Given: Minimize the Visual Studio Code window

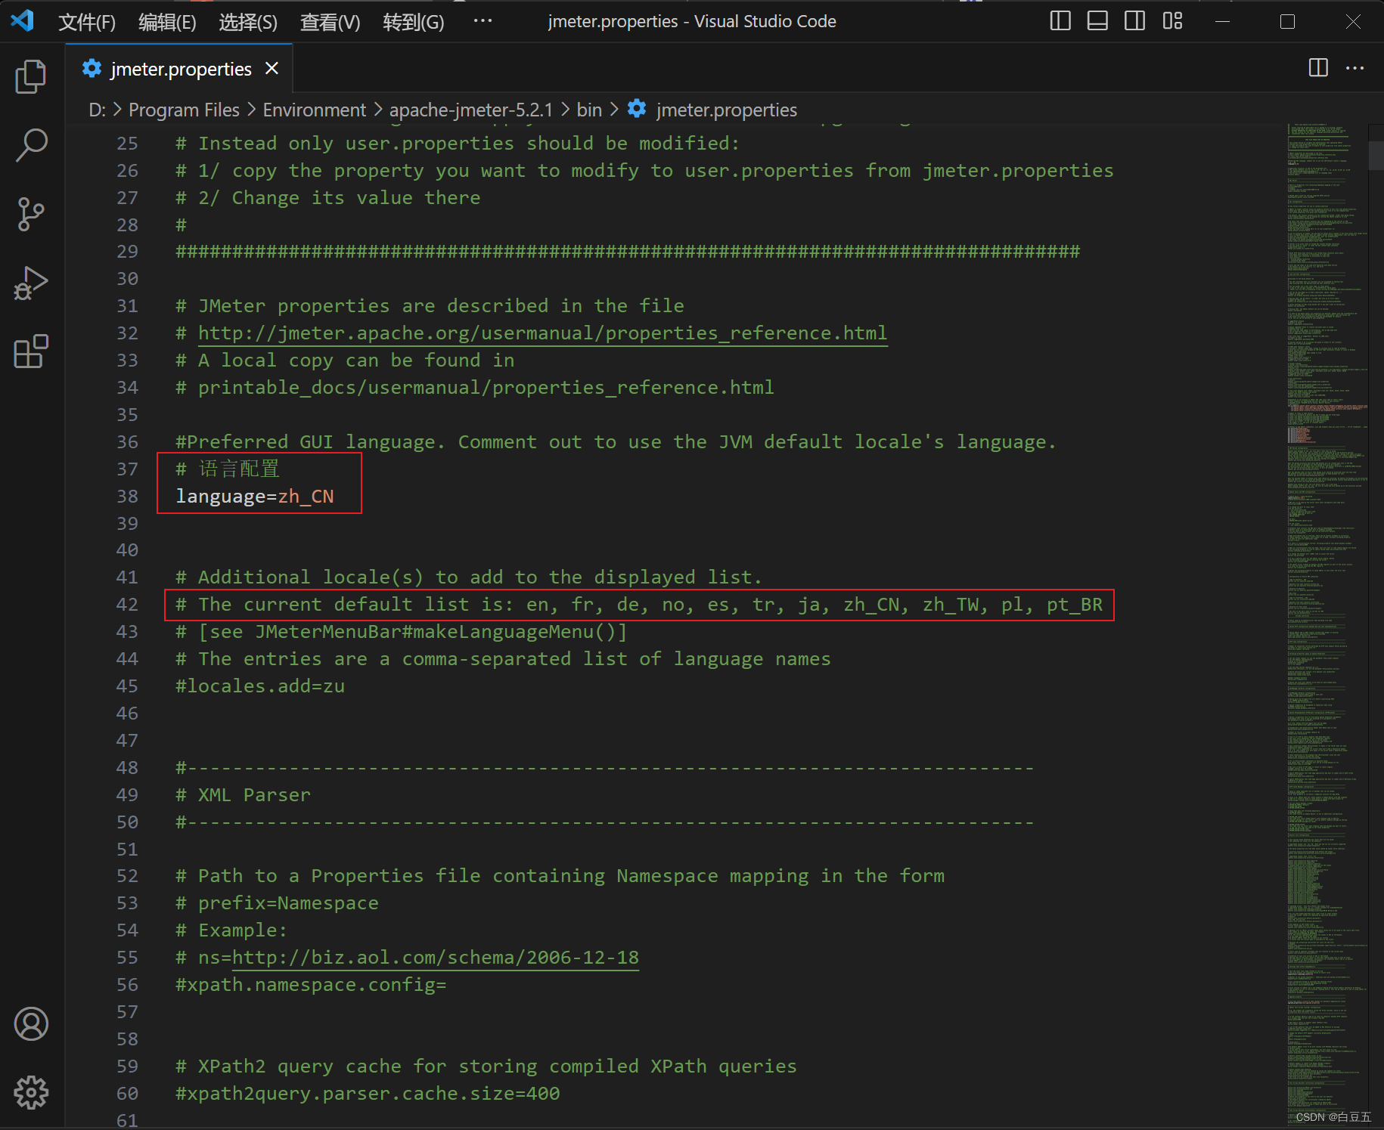Looking at the screenshot, I should tap(1222, 21).
